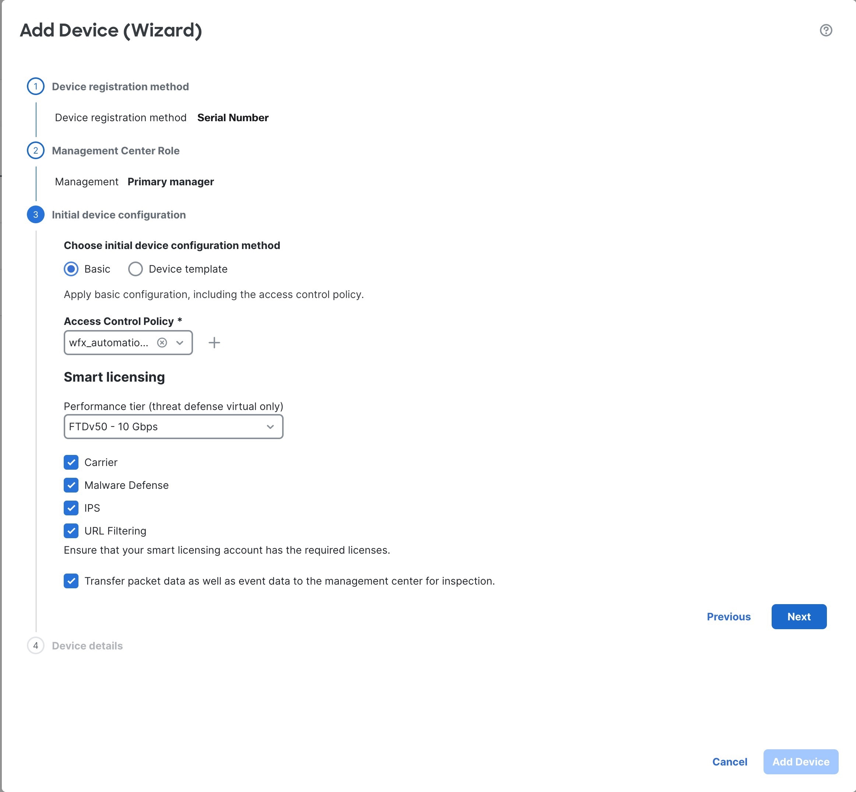
Task: Toggle the URL Filtering checkbox
Action: point(71,531)
